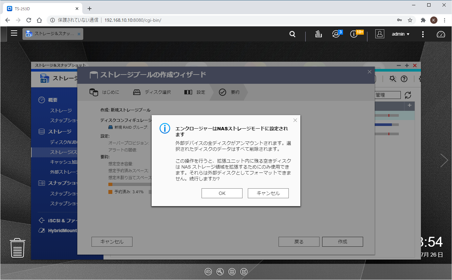Open the global search icon
452x280 pixels.
pos(292,34)
